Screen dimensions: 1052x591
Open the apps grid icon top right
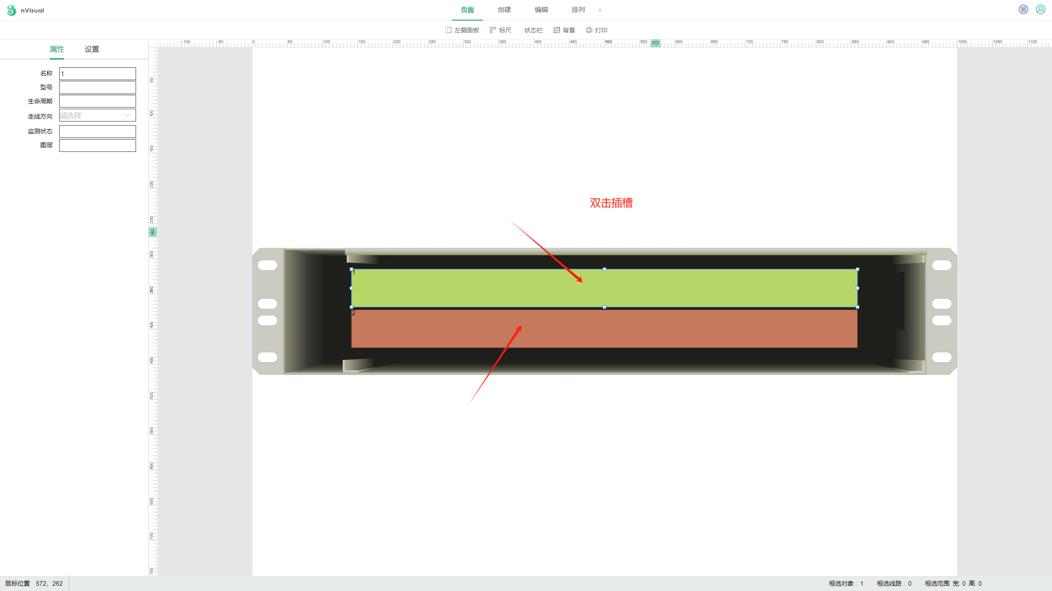pos(1023,9)
